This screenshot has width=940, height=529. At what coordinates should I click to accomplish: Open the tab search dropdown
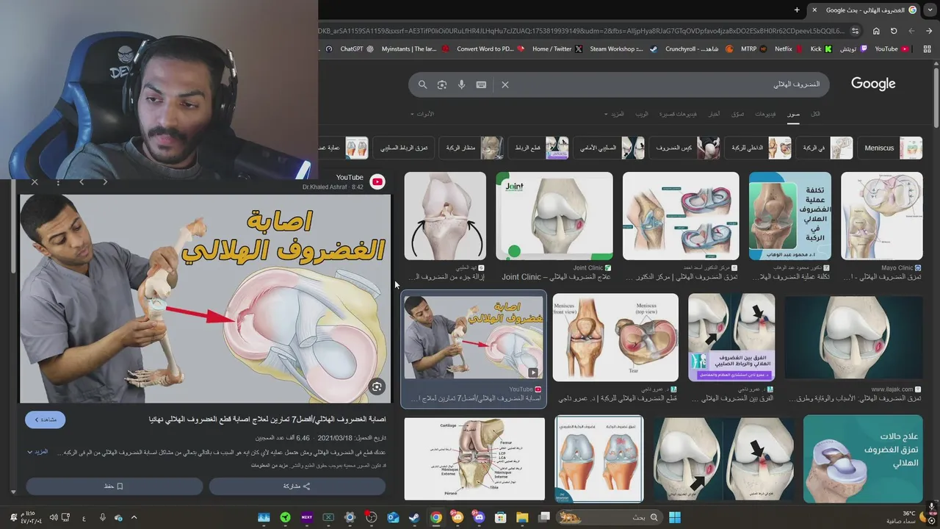pyautogui.click(x=930, y=10)
